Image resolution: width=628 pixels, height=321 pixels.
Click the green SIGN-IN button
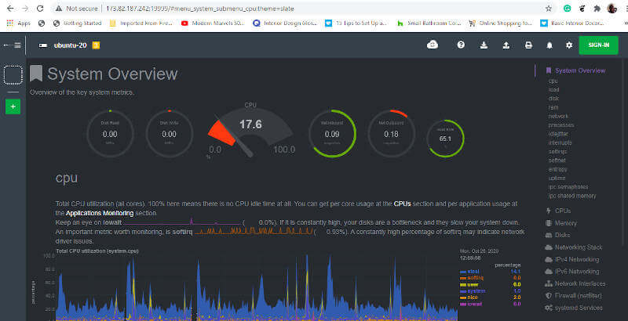(598, 45)
